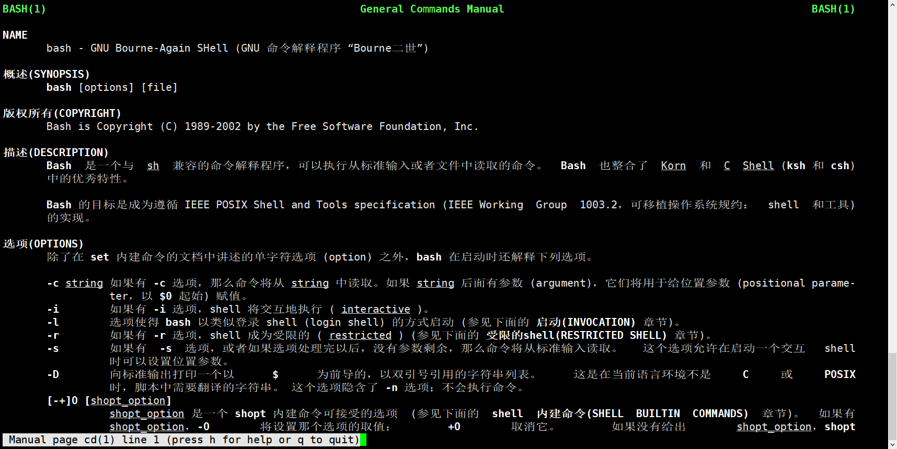Click the 描述(DESCRIPTION) section heading
This screenshot has width=897, height=449.
56,152
